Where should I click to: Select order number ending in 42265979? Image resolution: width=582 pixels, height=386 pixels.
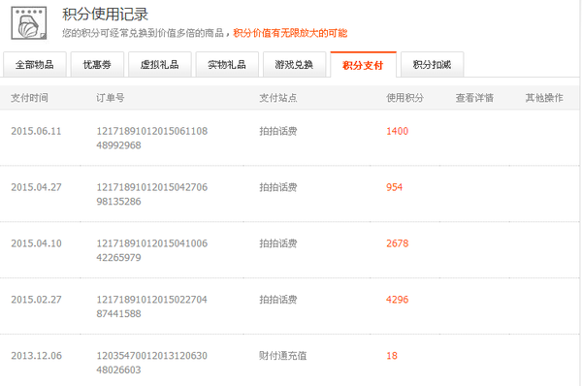pos(152,250)
